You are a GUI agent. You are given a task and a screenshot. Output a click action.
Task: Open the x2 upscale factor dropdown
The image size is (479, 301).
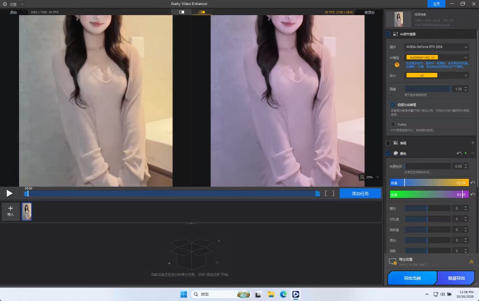click(x=436, y=75)
